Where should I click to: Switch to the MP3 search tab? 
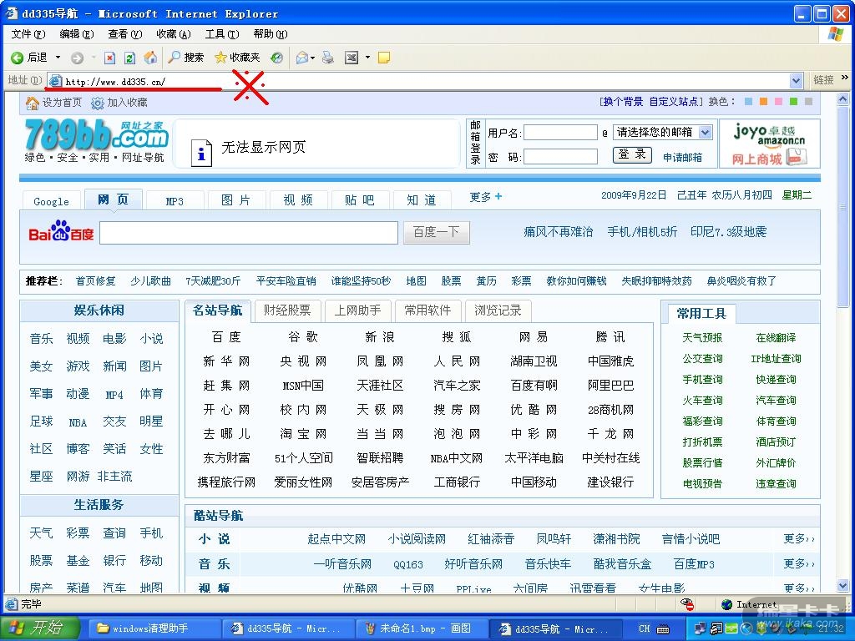(x=175, y=200)
